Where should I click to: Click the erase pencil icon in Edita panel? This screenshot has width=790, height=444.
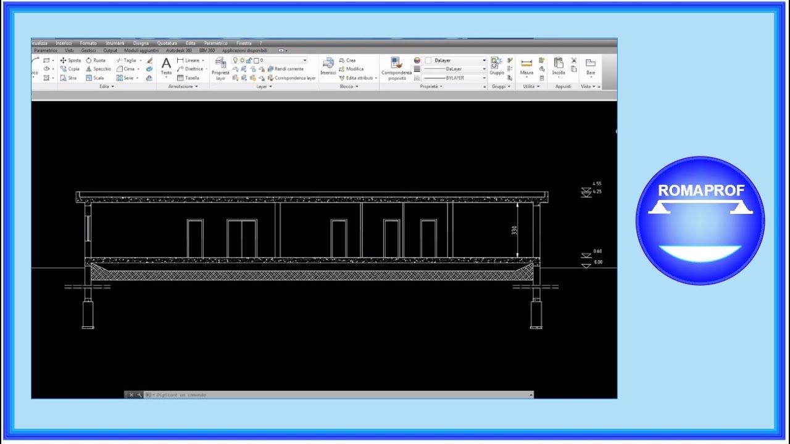pos(149,60)
